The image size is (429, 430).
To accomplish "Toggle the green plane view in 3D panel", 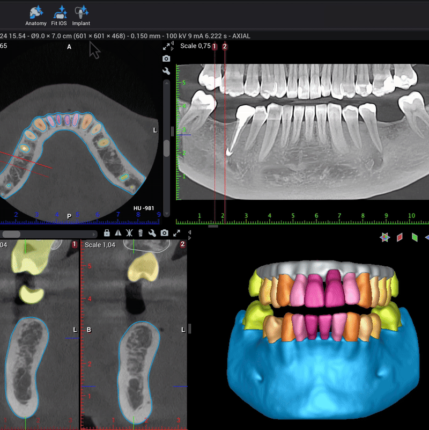I will pos(415,237).
